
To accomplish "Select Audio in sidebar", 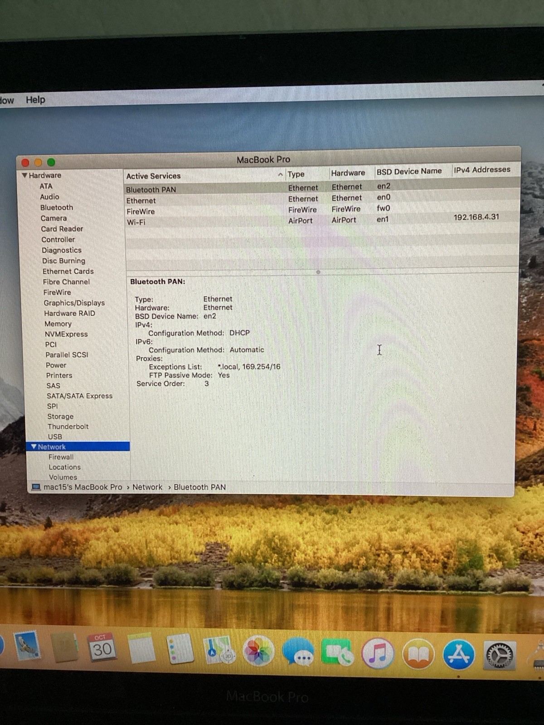I will pyautogui.click(x=49, y=197).
